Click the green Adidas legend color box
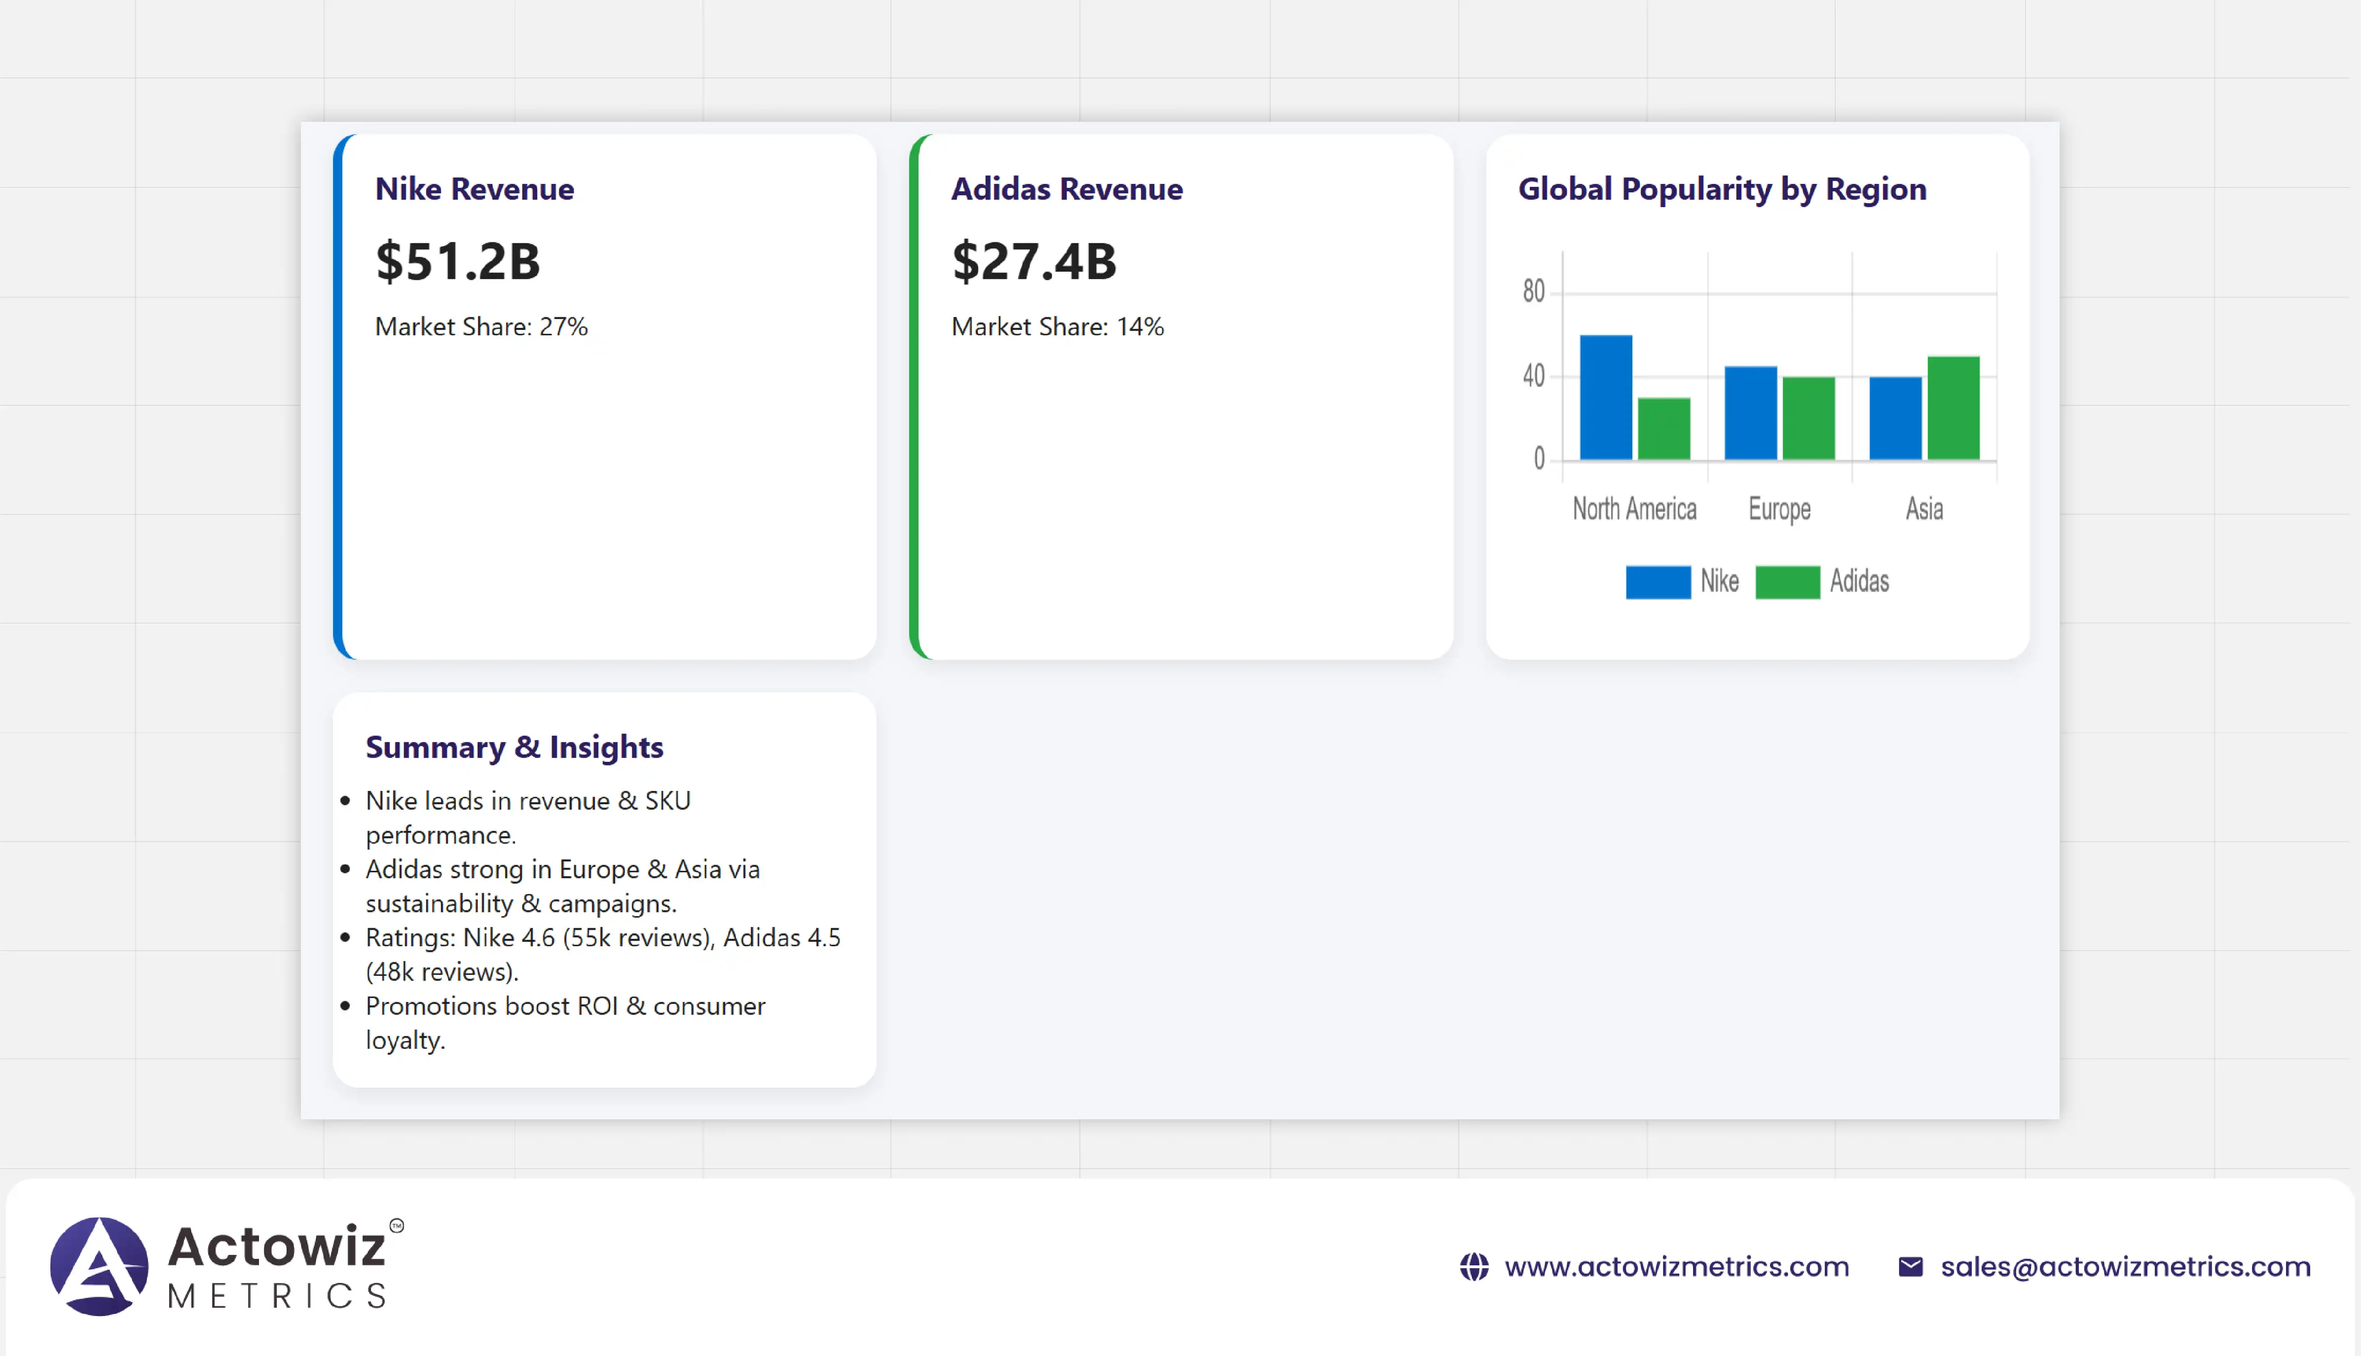This screenshot has height=1356, width=2361. click(1787, 582)
